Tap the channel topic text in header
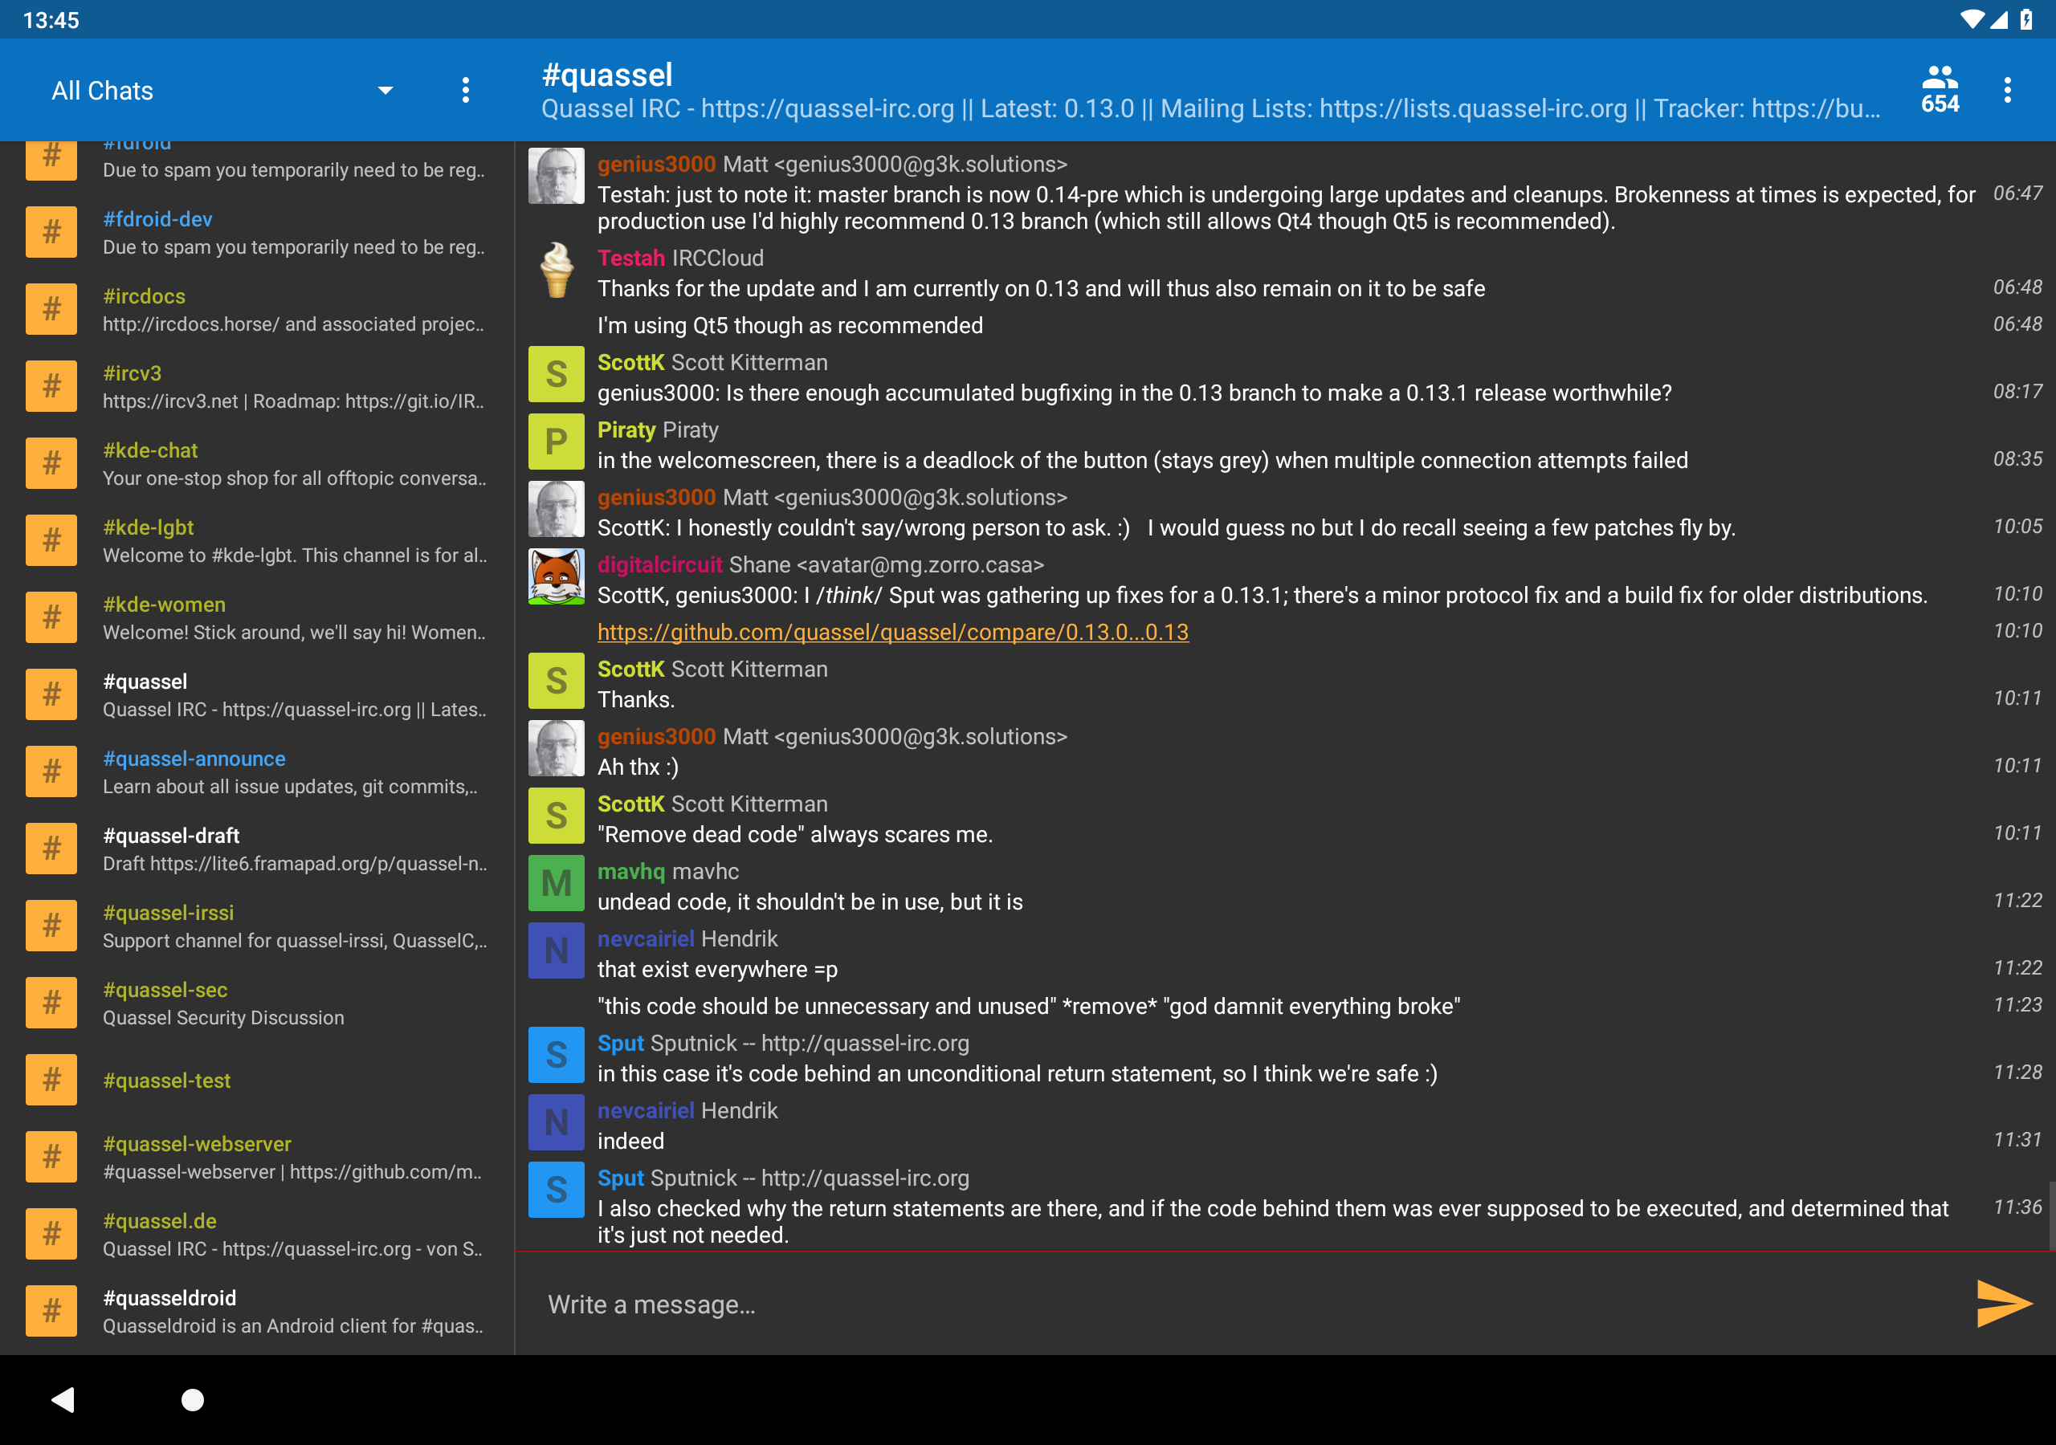 click(1210, 109)
